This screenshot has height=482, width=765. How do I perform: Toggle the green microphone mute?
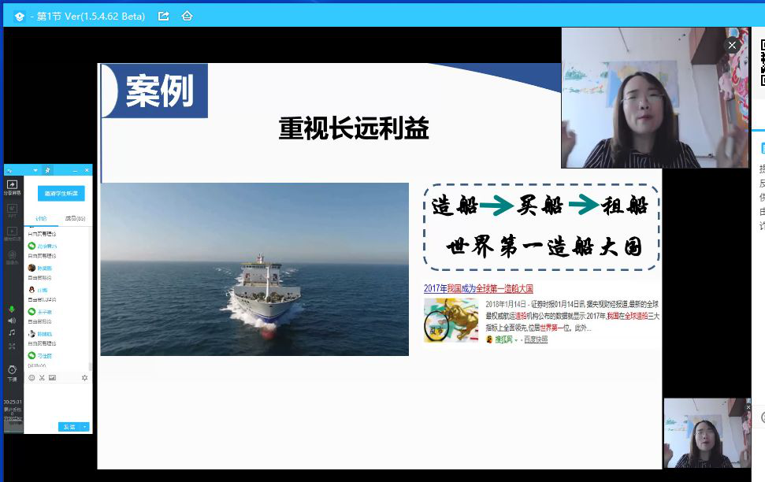(x=12, y=309)
